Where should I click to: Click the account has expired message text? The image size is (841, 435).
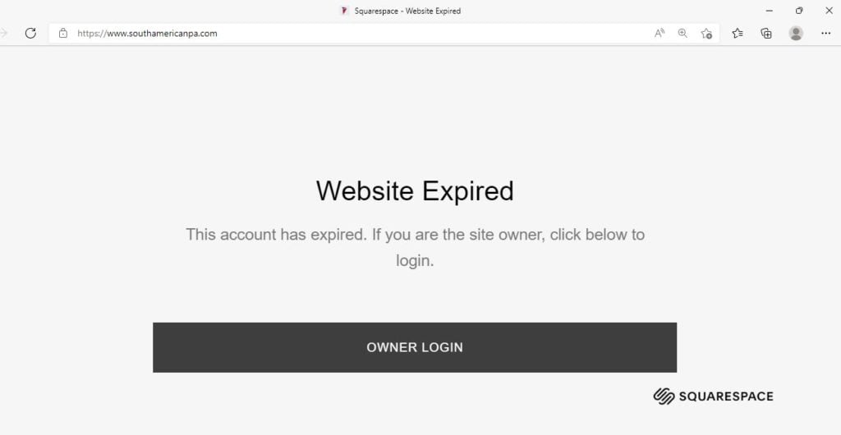(x=415, y=248)
